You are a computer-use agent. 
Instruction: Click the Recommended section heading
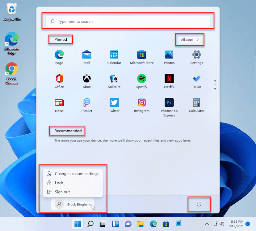click(68, 131)
